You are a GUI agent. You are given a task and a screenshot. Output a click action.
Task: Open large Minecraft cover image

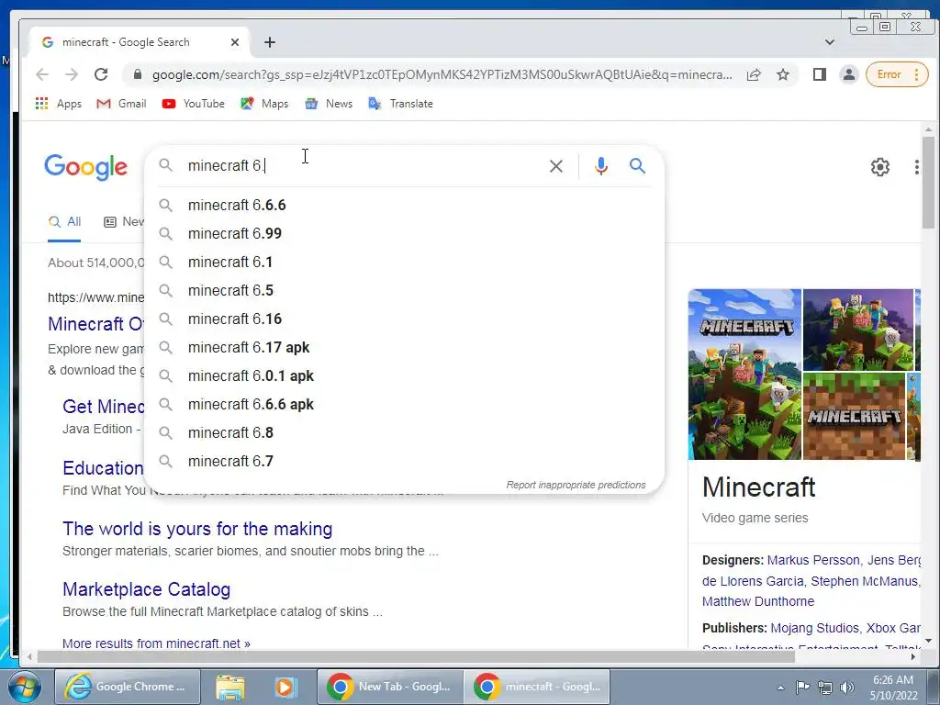[x=744, y=375]
